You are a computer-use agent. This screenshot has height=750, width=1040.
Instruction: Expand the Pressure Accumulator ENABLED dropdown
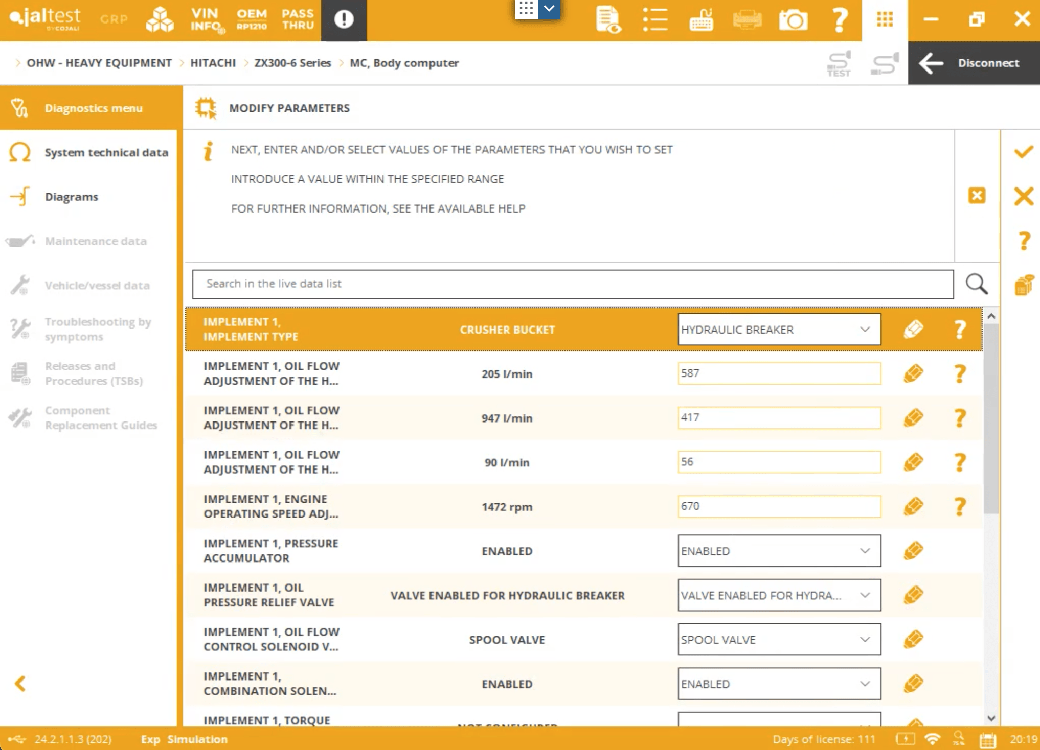tap(779, 551)
